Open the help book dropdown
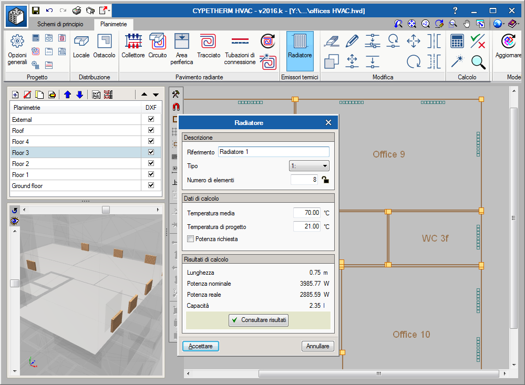The image size is (525, 385). point(518,24)
